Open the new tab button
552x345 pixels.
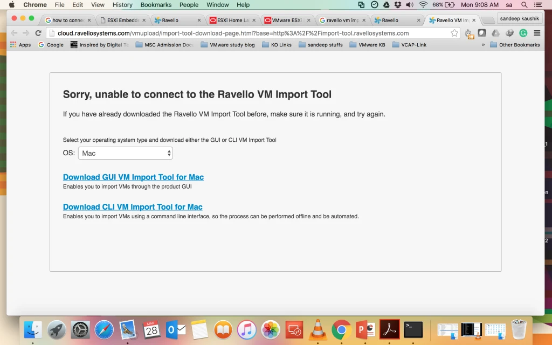[x=487, y=20]
